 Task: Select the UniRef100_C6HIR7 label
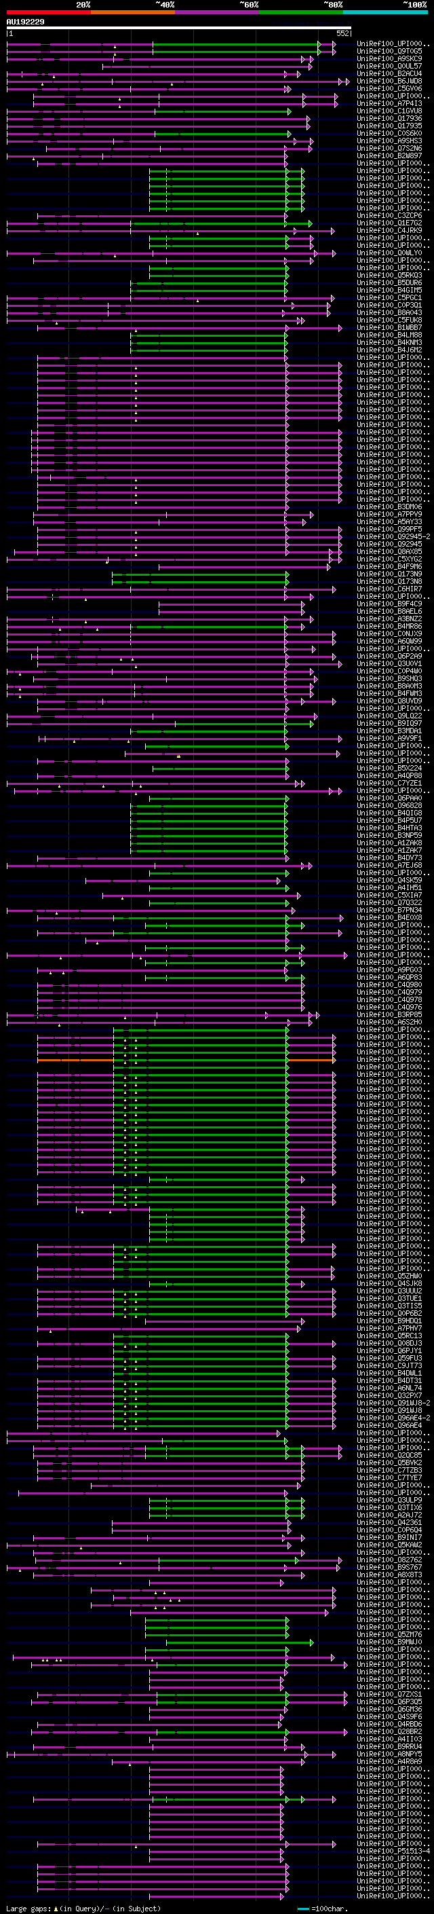[x=389, y=589]
